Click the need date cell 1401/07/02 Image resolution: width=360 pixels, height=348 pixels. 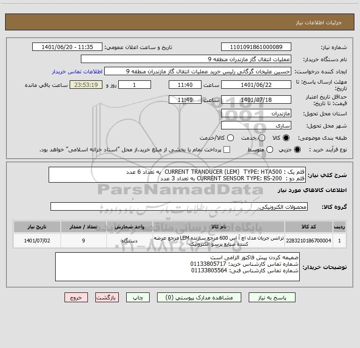[37, 241]
